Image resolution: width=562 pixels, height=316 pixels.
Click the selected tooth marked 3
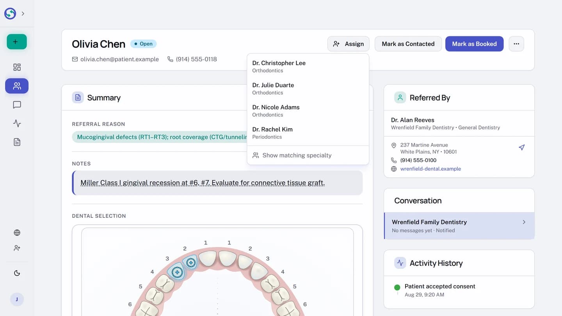pos(176,272)
